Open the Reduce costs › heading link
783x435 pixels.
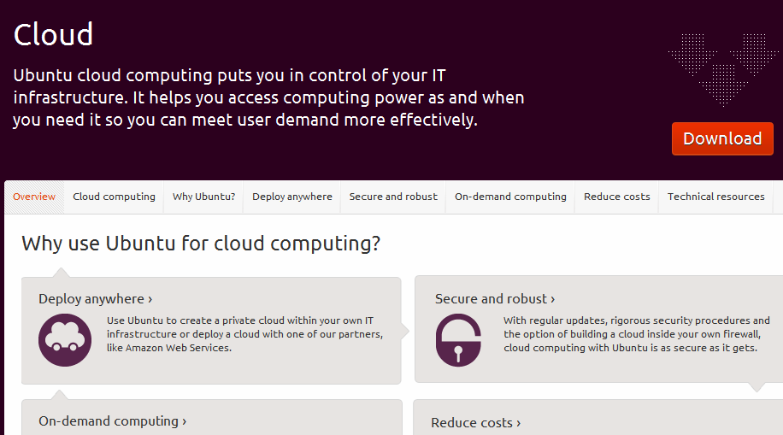tap(475, 423)
